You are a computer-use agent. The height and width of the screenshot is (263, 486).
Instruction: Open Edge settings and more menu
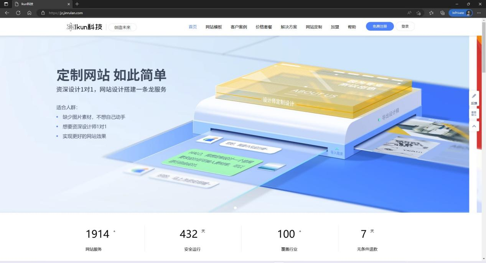click(479, 13)
